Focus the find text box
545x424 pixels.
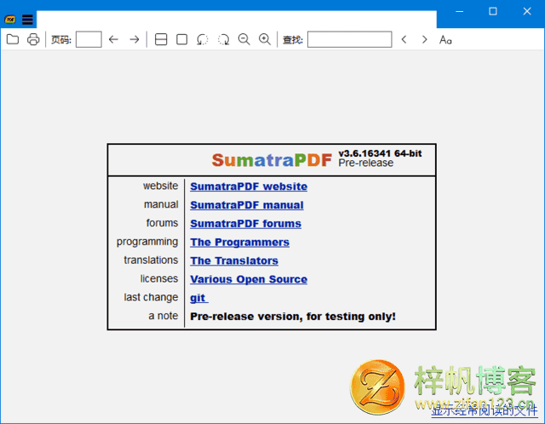(350, 39)
